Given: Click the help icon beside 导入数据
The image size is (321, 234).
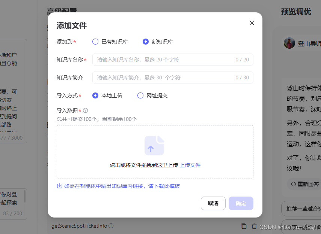Looking at the screenshot, I should pos(86,110).
